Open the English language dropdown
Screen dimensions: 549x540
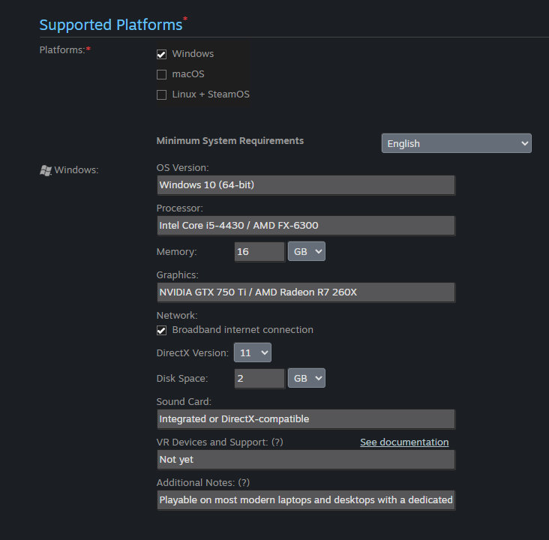point(456,143)
